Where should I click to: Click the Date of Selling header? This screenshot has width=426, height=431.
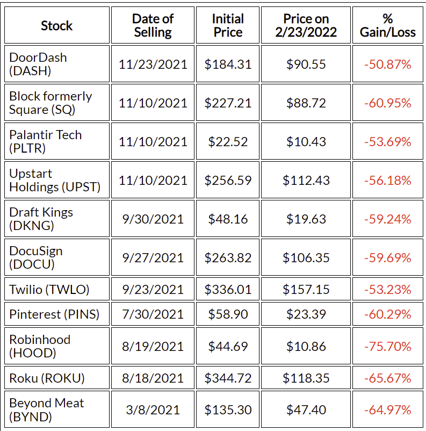[153, 25]
